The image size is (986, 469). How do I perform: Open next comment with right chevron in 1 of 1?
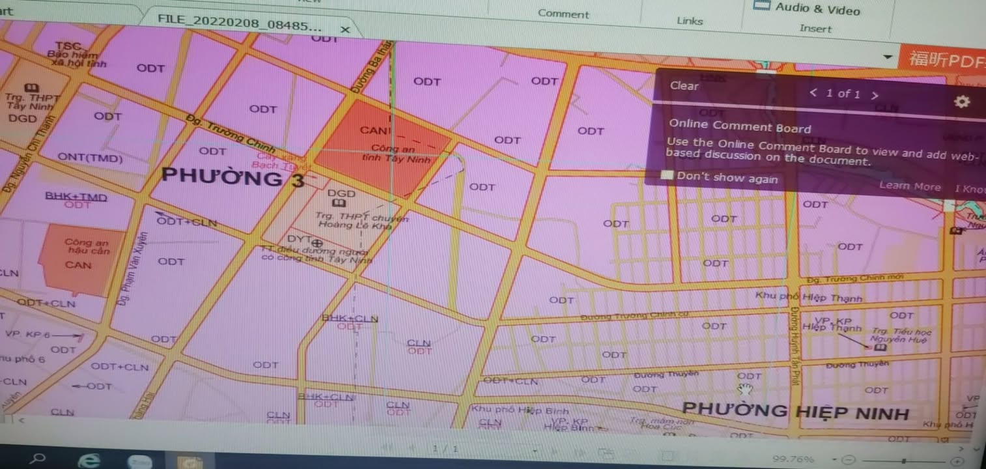click(875, 94)
